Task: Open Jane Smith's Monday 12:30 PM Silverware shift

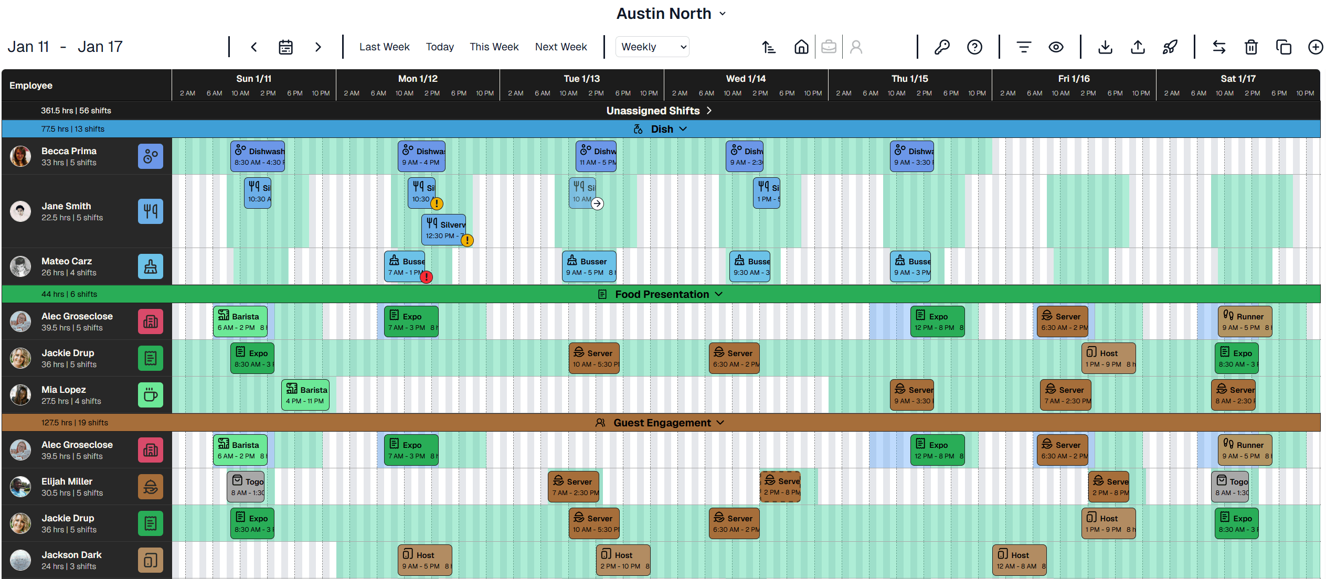Action: point(443,230)
